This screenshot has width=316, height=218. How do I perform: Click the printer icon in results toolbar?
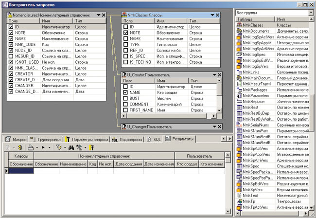click(30, 147)
